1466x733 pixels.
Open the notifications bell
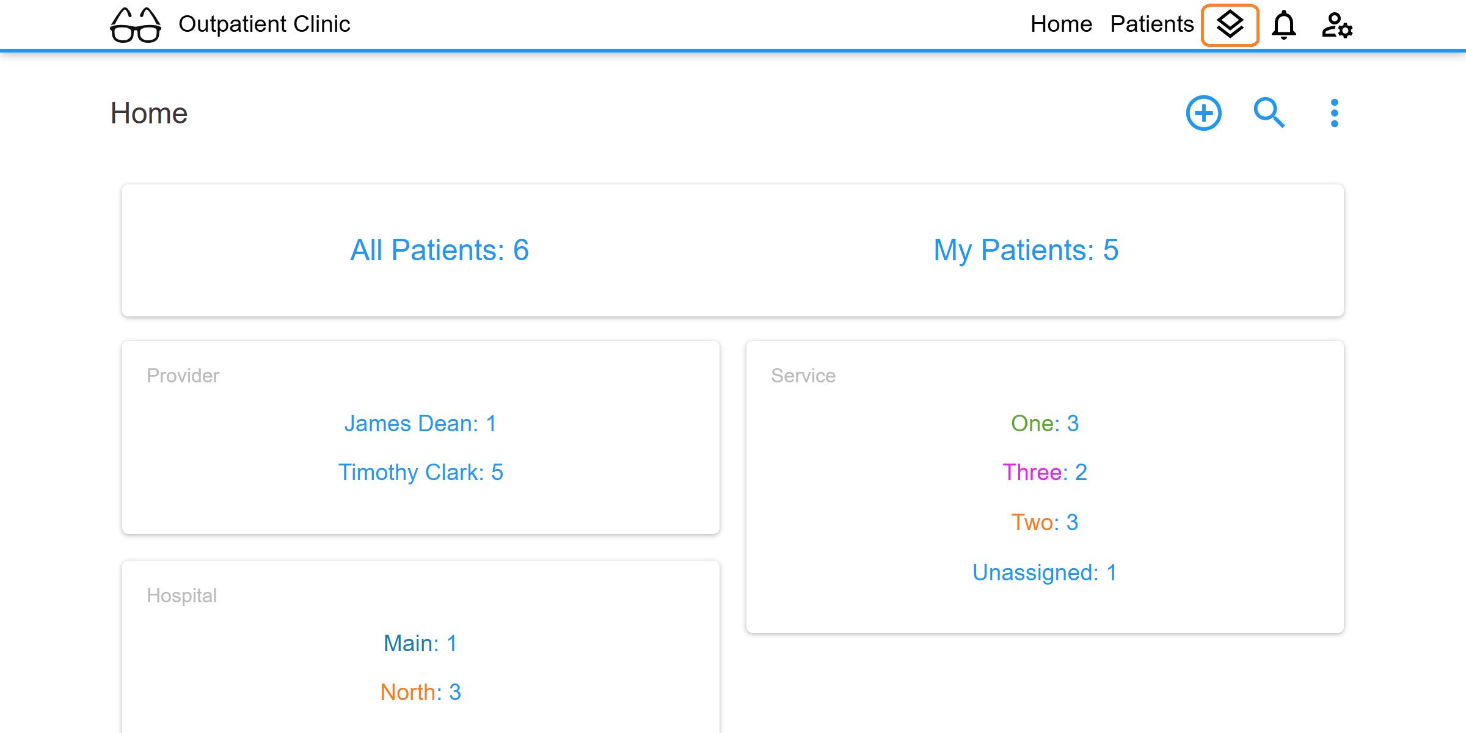[x=1283, y=25]
